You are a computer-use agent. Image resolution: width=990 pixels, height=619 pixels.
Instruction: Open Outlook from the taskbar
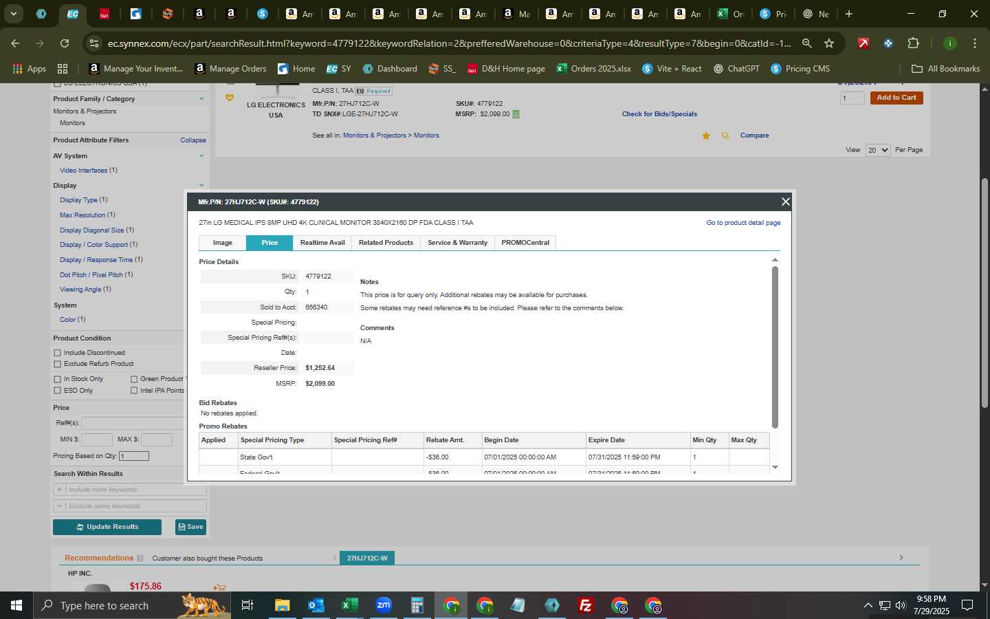tap(316, 605)
